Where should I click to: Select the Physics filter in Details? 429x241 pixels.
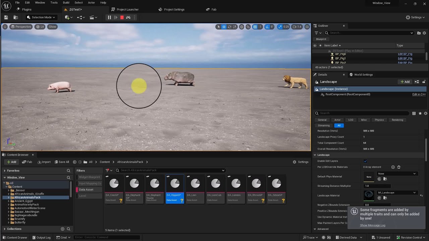click(x=379, y=120)
